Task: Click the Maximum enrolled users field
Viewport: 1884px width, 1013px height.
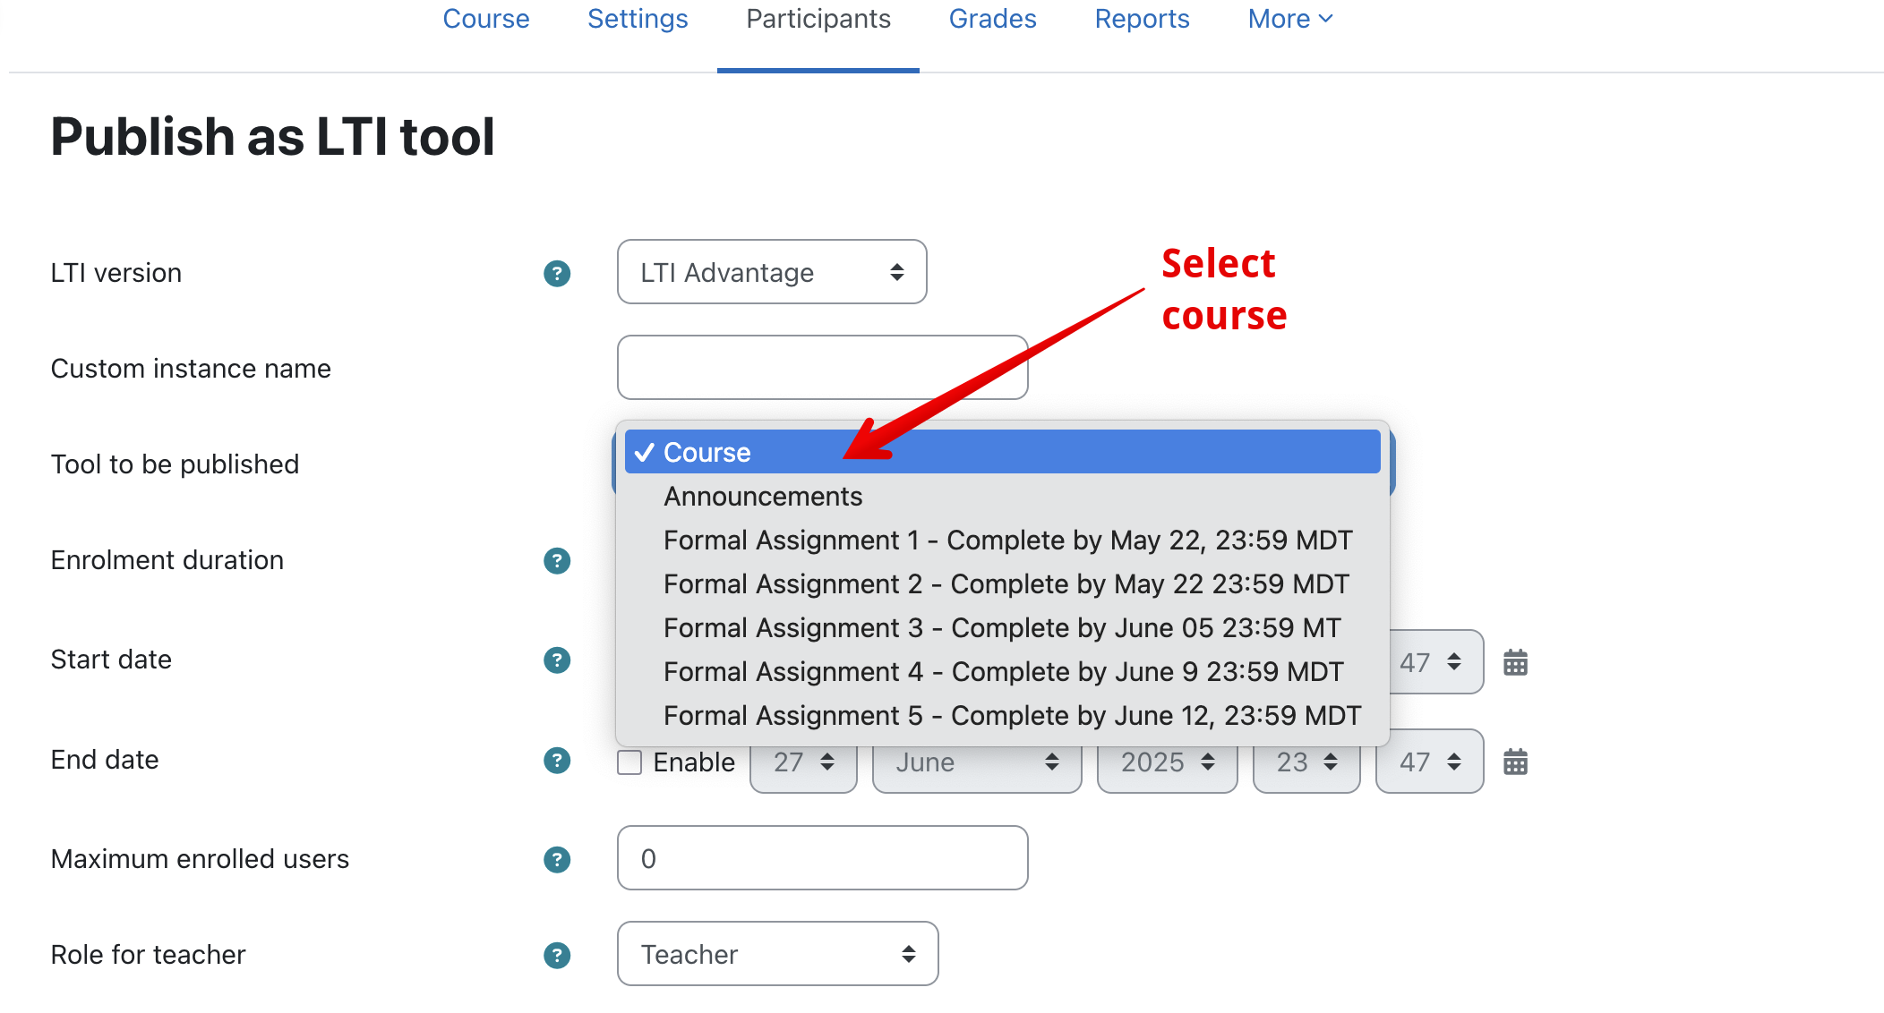Action: point(822,858)
